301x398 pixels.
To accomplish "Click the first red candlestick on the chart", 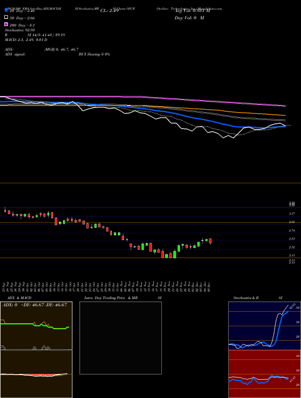I will [x=5, y=210].
